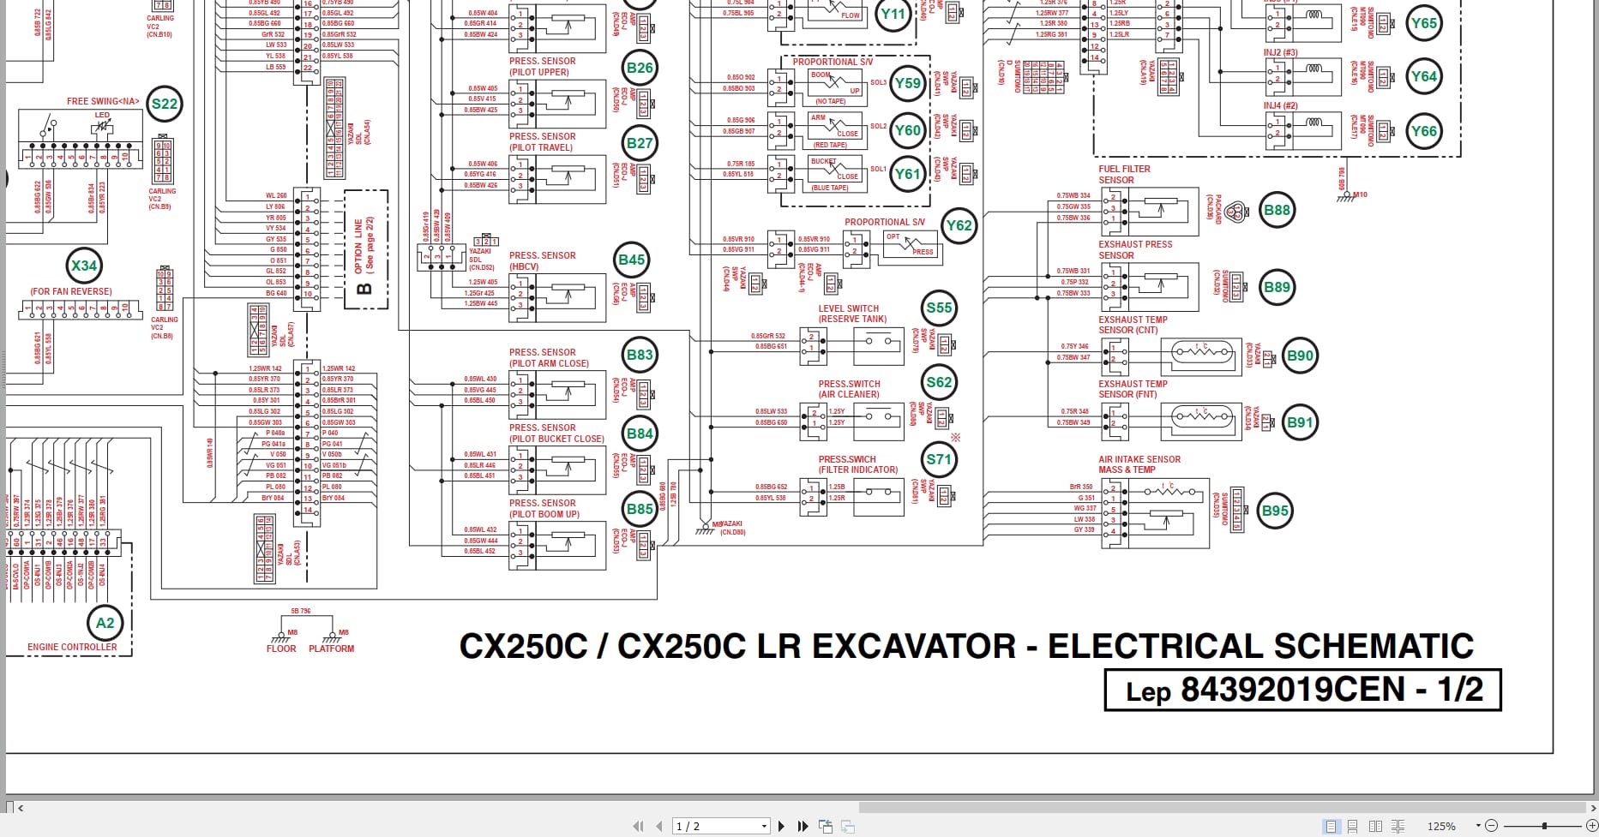Screen dimensions: 1599x837
Task: Click the next view icon
Action: click(848, 826)
